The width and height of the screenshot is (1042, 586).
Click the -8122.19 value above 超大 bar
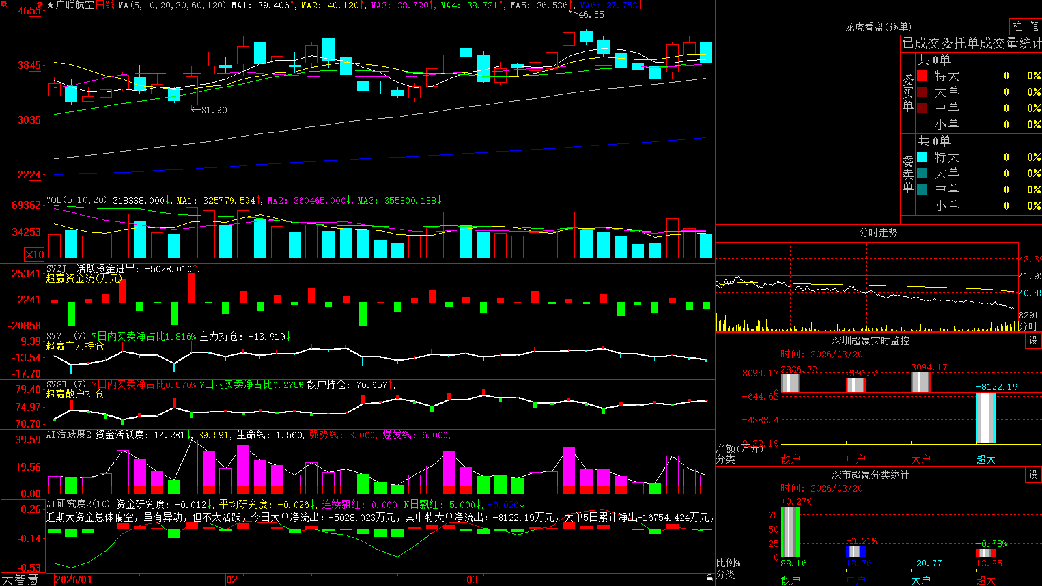coord(996,387)
